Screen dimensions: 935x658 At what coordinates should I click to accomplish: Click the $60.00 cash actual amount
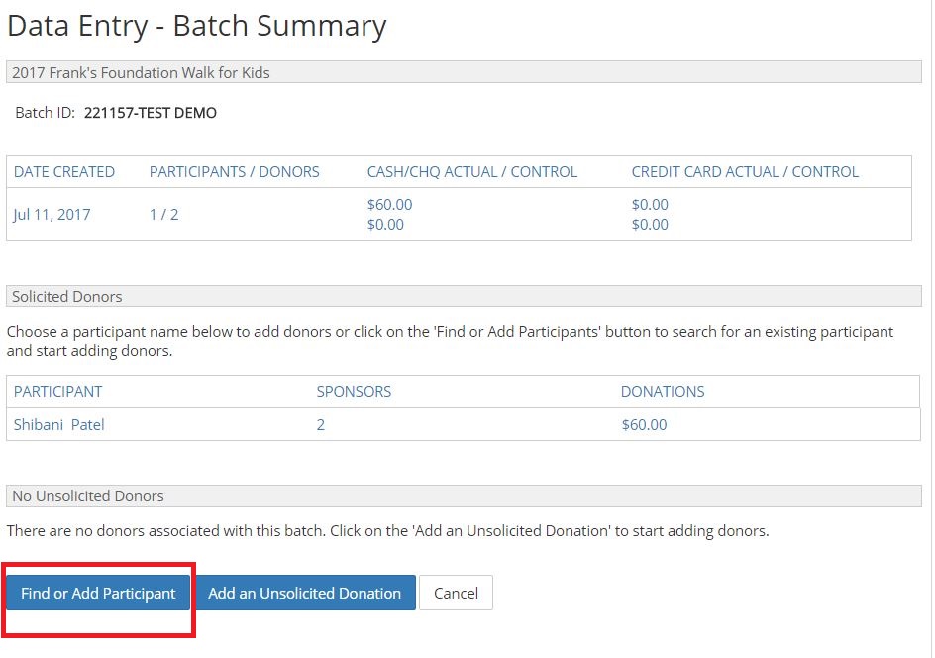click(389, 204)
